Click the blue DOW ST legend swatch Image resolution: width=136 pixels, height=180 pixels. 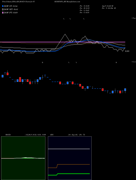coord(3,6)
